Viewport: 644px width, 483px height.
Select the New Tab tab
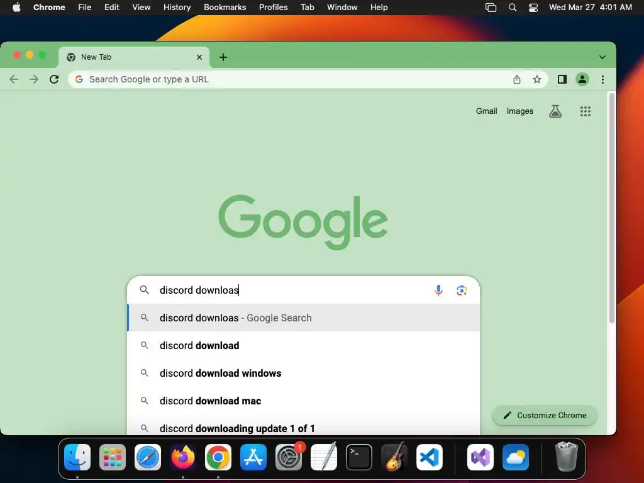[134, 57]
